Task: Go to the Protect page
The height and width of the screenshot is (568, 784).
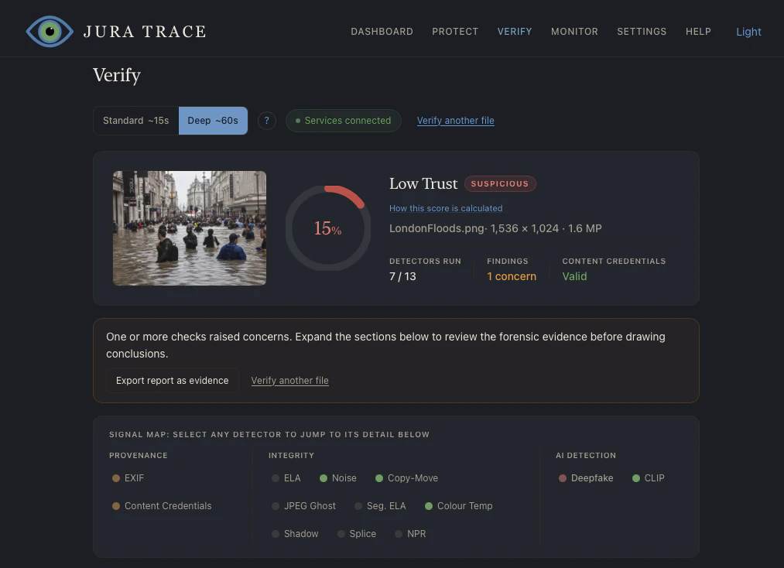Action: click(x=455, y=32)
